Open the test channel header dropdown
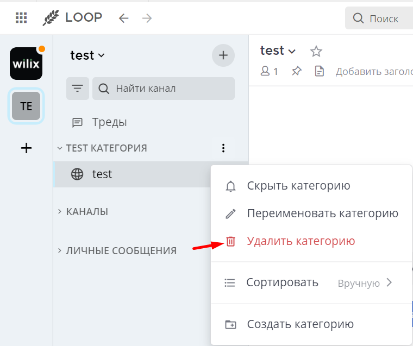 [x=278, y=51]
